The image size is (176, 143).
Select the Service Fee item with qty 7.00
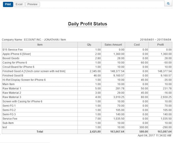coord(10,119)
